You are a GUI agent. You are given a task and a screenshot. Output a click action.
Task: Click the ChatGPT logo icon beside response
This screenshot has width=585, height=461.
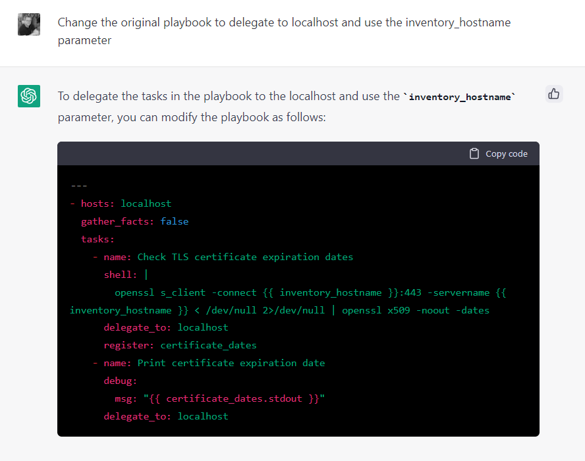[29, 96]
